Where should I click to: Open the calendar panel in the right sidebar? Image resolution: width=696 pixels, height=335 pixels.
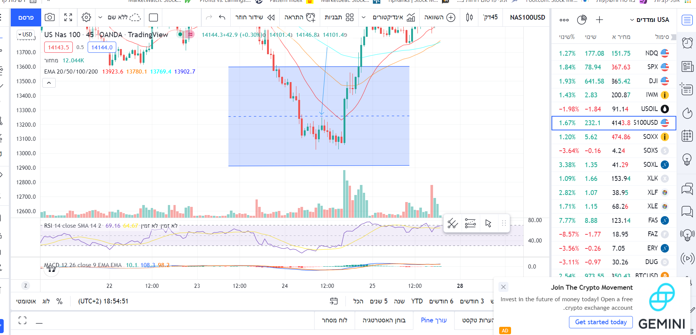tap(687, 136)
